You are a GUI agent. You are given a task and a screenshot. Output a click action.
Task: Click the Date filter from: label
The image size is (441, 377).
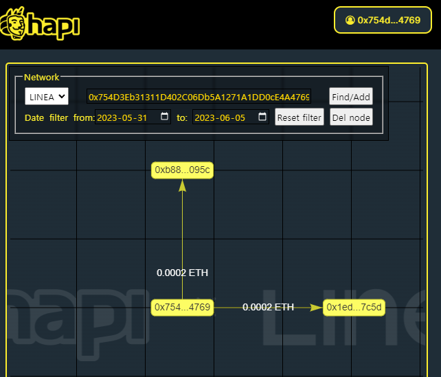tap(60, 117)
